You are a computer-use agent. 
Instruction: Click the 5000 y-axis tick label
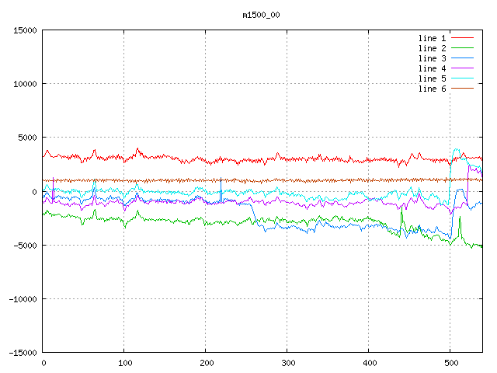[x=27, y=138]
